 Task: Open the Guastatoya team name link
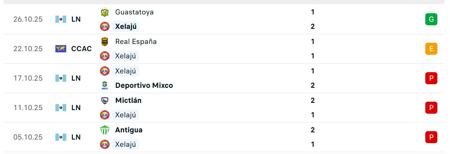pos(134,12)
